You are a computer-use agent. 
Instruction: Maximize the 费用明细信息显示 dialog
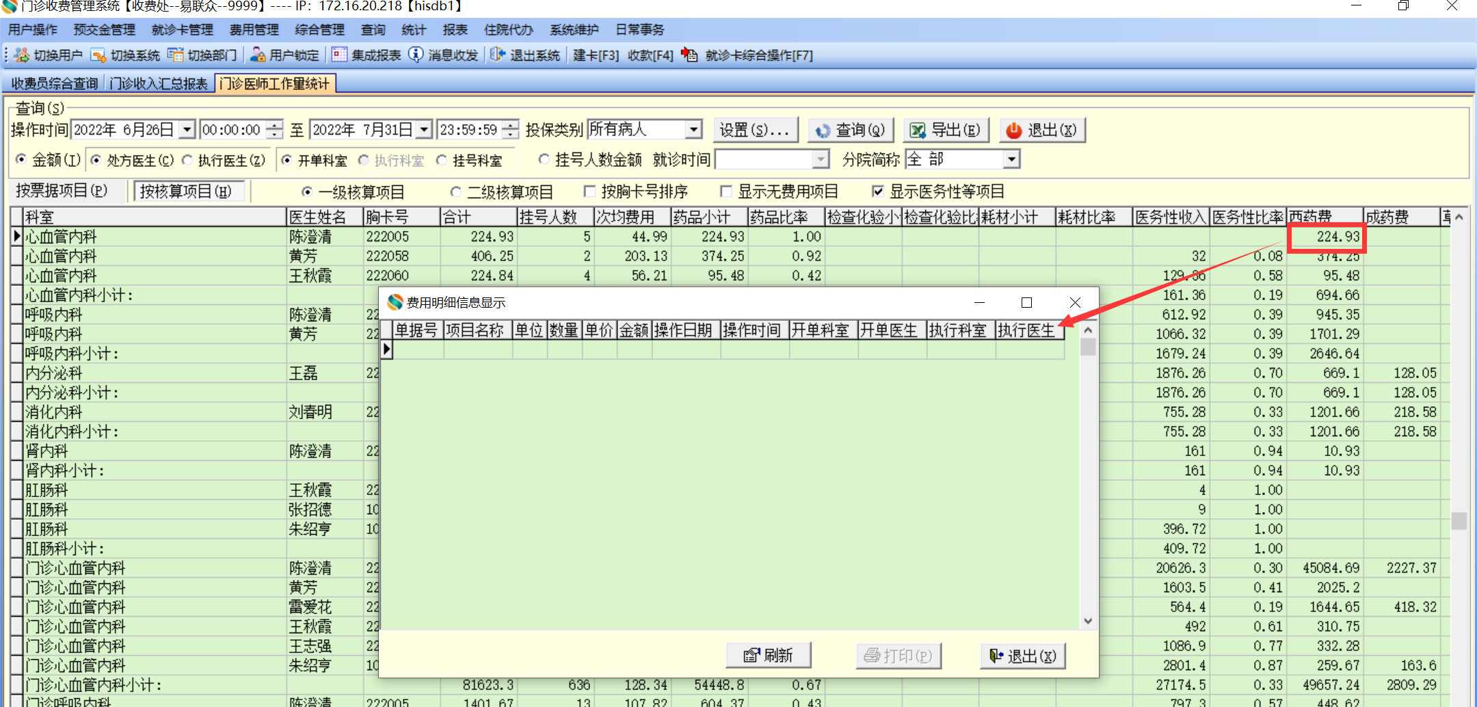point(1026,302)
